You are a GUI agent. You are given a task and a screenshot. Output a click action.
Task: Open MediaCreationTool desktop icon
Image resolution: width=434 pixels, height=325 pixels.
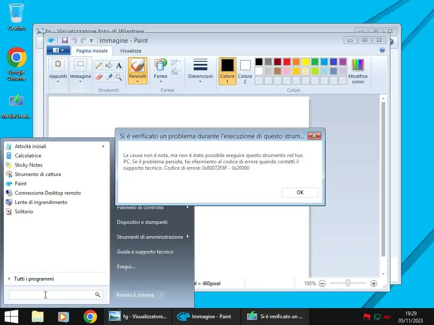(x=16, y=106)
